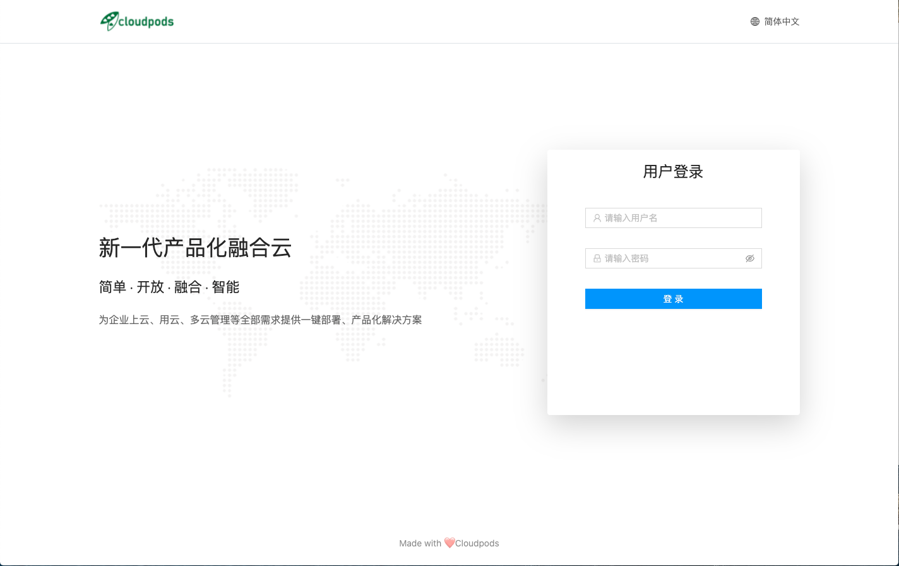Toggle password visibility with the eye icon
The height and width of the screenshot is (566, 899).
point(749,258)
